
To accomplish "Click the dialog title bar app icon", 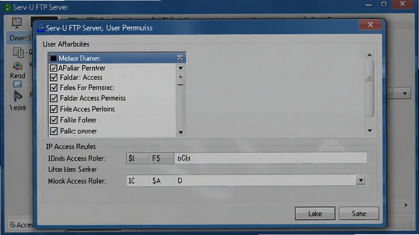I will click(x=41, y=28).
